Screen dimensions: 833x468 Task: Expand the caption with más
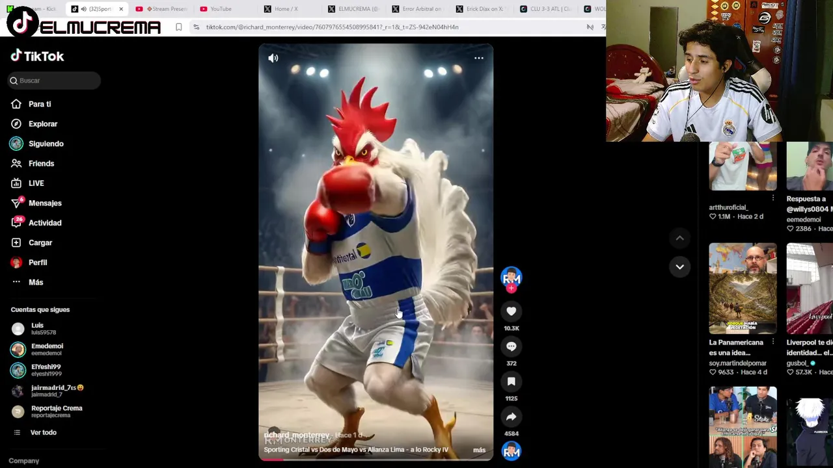click(479, 450)
